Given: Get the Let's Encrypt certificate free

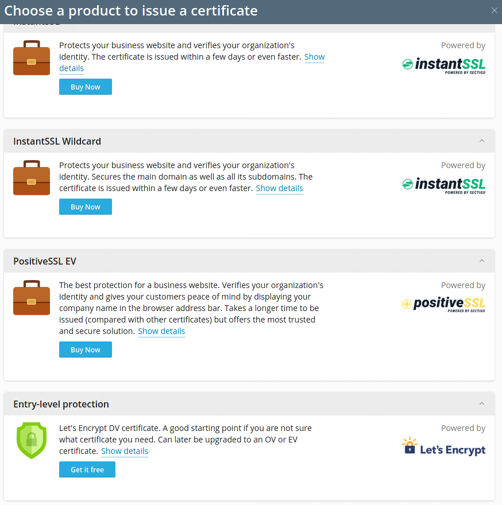Looking at the screenshot, I should [x=87, y=469].
